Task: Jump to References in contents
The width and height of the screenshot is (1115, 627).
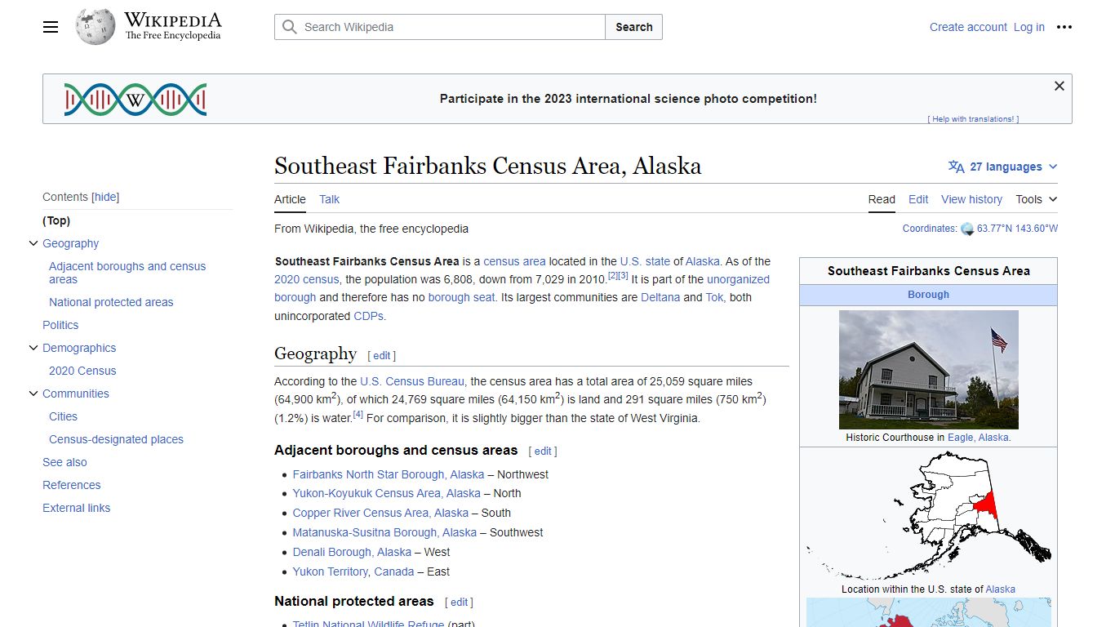Action: [71, 485]
